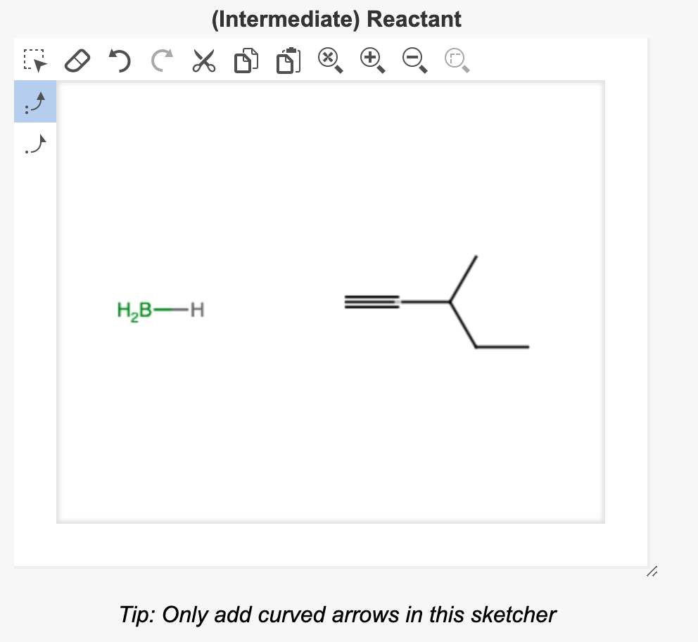The image size is (698, 642).
Task: Activate the single-electron curved arrow tool
Action: 34,143
